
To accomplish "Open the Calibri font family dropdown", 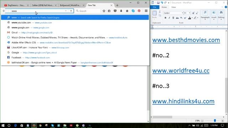I will 182,13.
